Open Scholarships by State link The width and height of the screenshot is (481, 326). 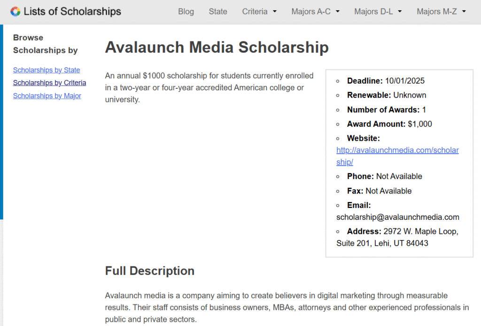pyautogui.click(x=47, y=70)
